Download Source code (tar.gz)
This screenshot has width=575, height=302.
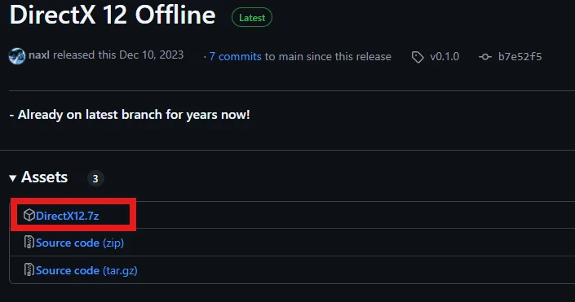(x=86, y=270)
